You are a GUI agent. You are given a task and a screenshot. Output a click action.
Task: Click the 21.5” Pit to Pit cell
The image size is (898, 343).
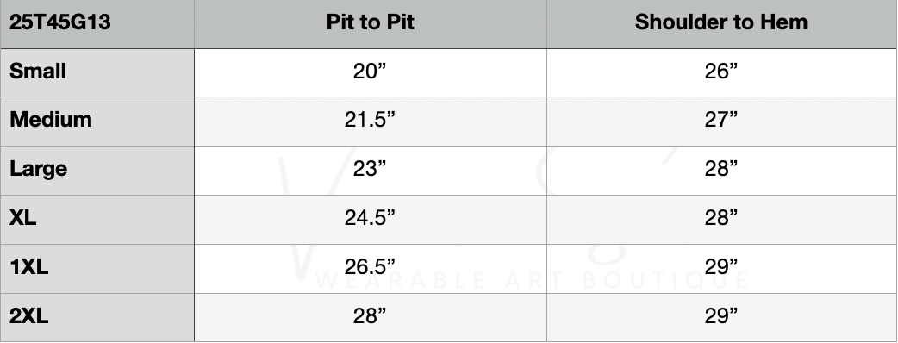tap(371, 122)
